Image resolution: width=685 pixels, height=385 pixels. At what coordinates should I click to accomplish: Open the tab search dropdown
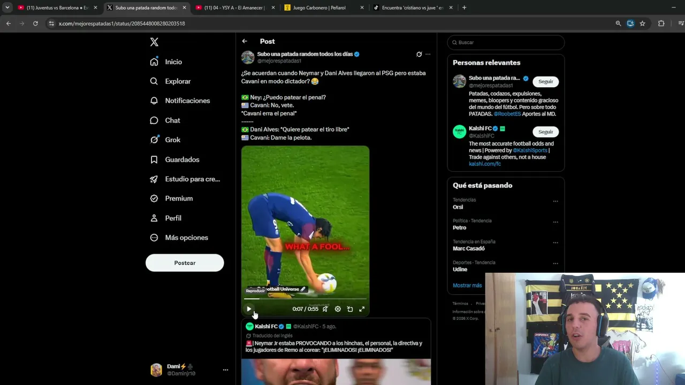pos(7,7)
